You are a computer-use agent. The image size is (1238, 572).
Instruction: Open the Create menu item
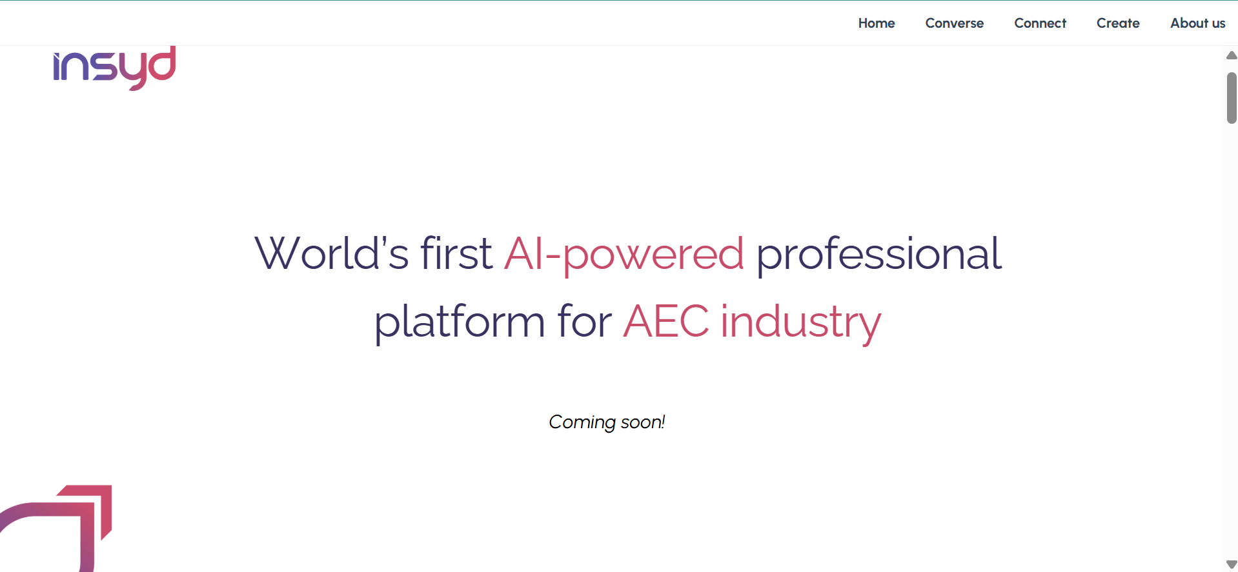[1118, 23]
